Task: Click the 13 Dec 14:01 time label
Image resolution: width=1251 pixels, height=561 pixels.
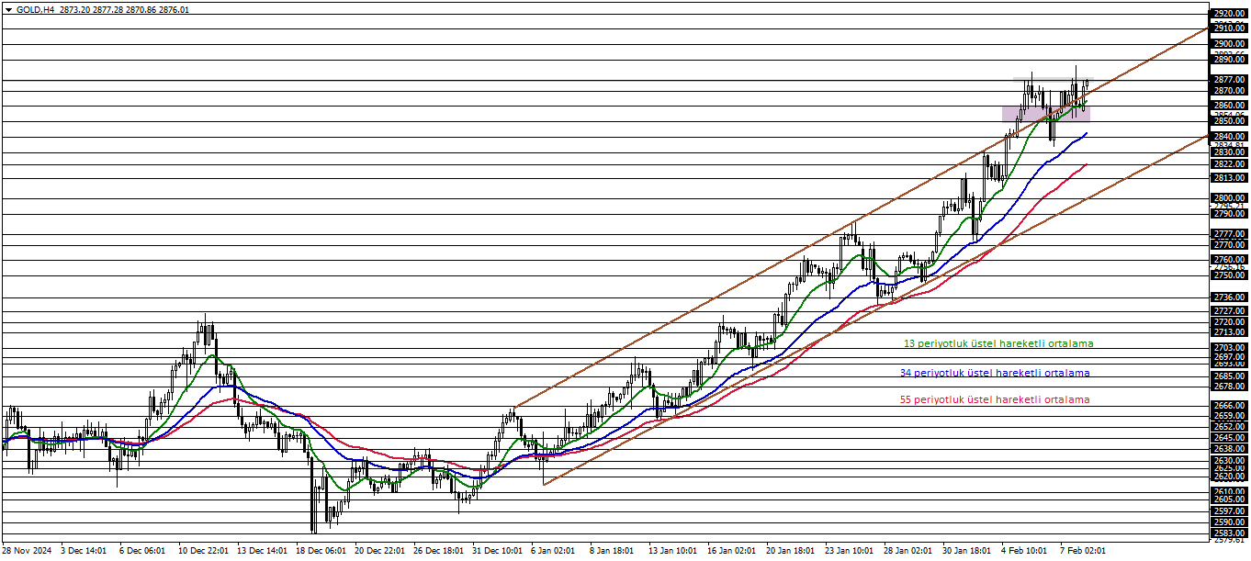Action: 263,551
